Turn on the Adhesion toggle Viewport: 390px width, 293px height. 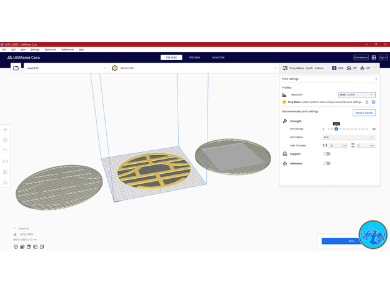click(x=327, y=163)
